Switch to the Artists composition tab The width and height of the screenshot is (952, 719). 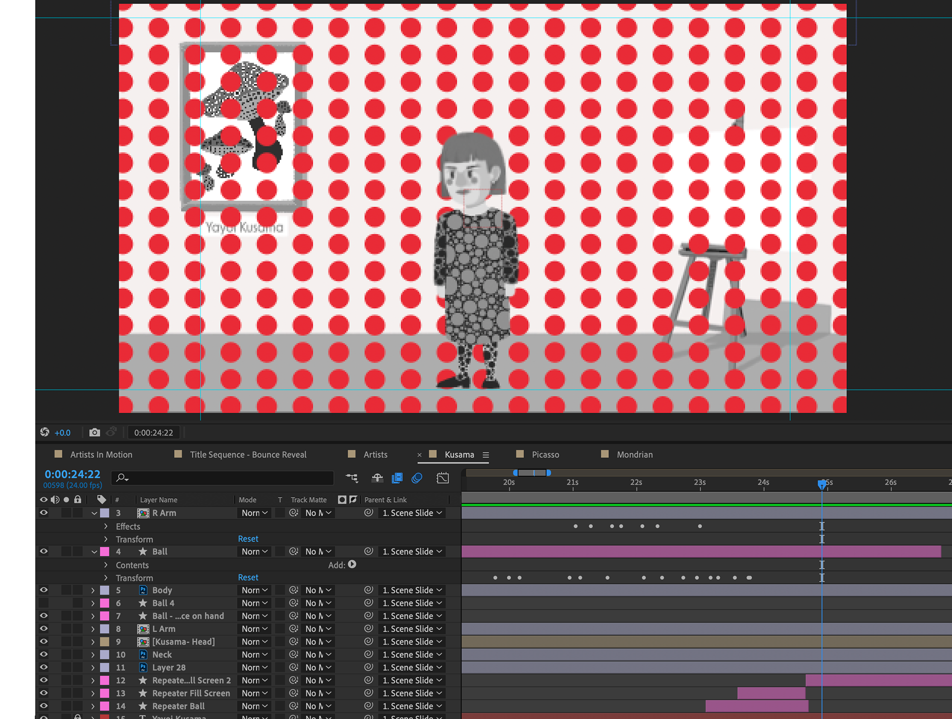coord(375,454)
